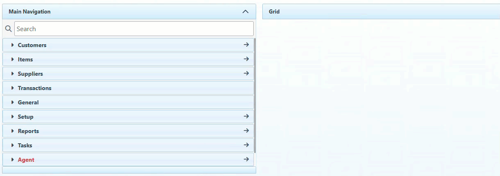Choose the red Agent menu label
Viewport: 500px width, 176px height.
(x=26, y=160)
